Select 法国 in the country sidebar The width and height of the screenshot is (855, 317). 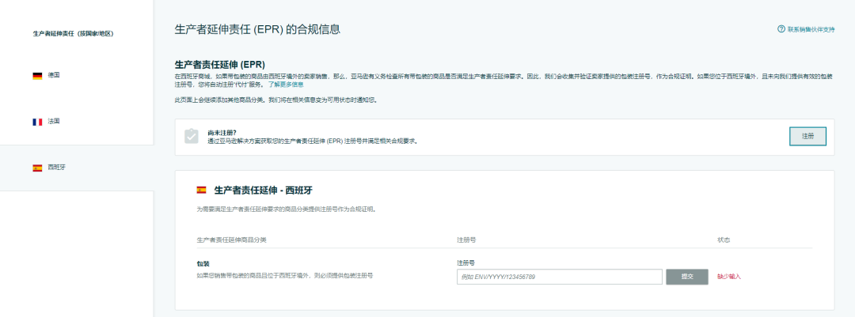tap(54, 122)
